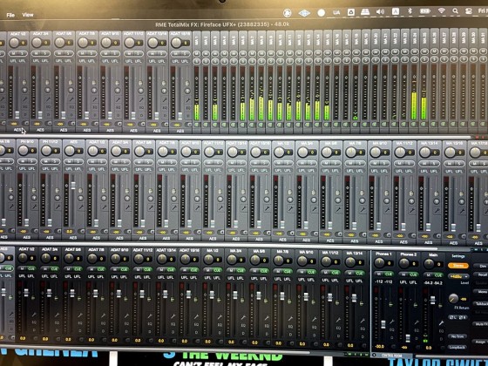The width and height of the screenshot is (488, 366).
Task: Click the FX Return knob in Settings
Action: pyautogui.click(x=453, y=298)
